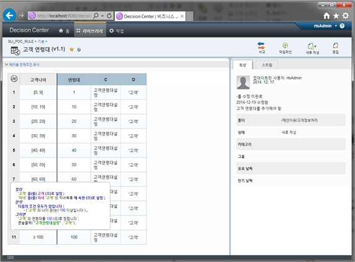Click the rtsAdmin user avatar
The image size is (355, 262).
[243, 83]
